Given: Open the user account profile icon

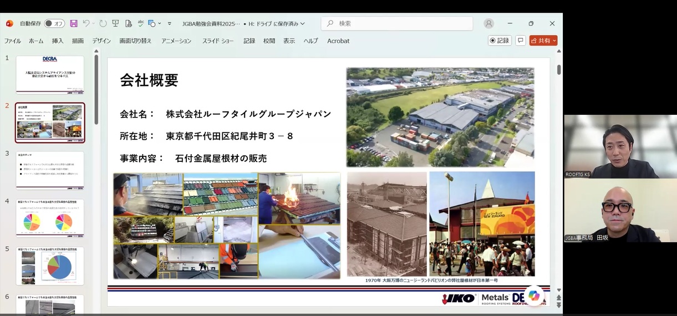Looking at the screenshot, I should coord(488,24).
